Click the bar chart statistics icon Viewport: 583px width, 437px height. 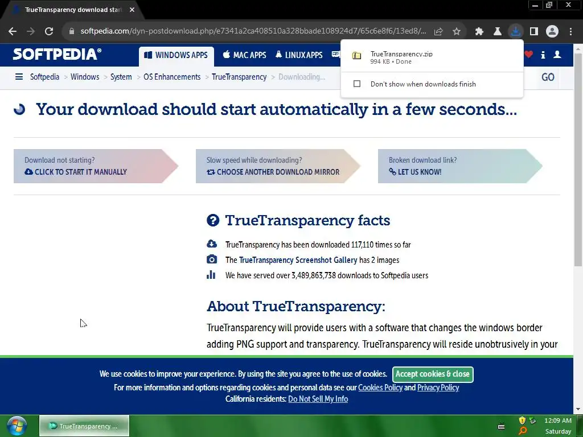211,275
